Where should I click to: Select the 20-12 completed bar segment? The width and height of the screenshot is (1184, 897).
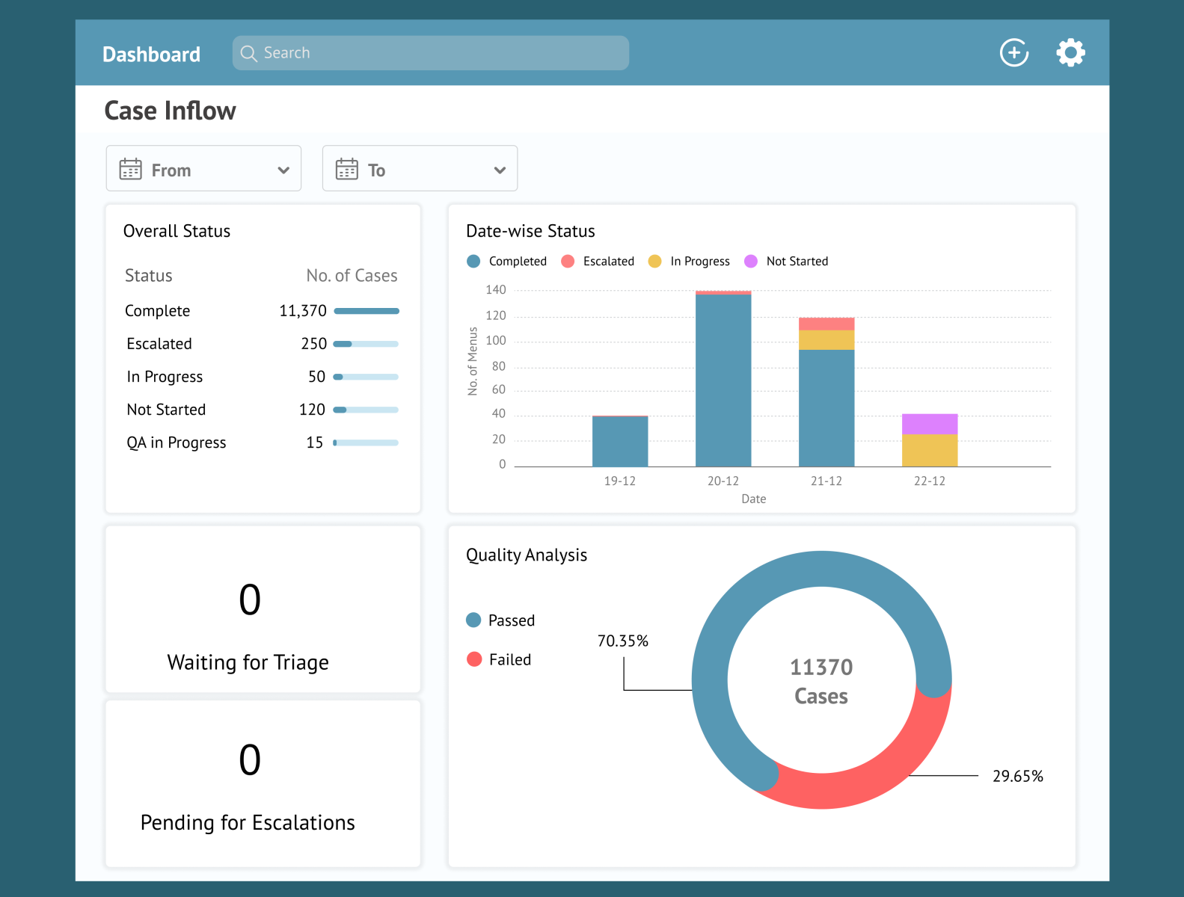click(723, 380)
